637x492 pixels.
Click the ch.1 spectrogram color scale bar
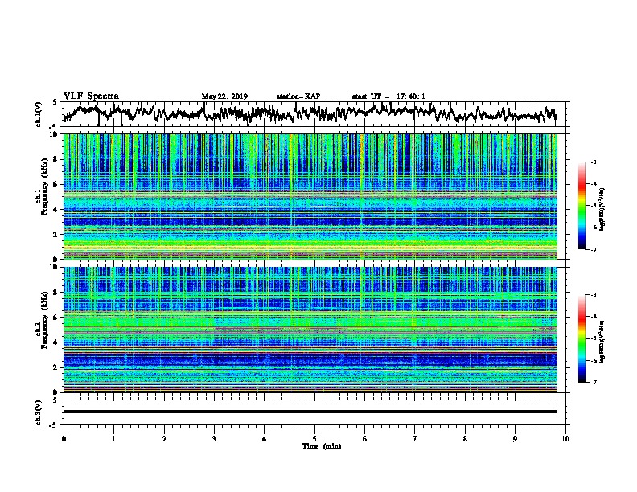click(x=582, y=206)
